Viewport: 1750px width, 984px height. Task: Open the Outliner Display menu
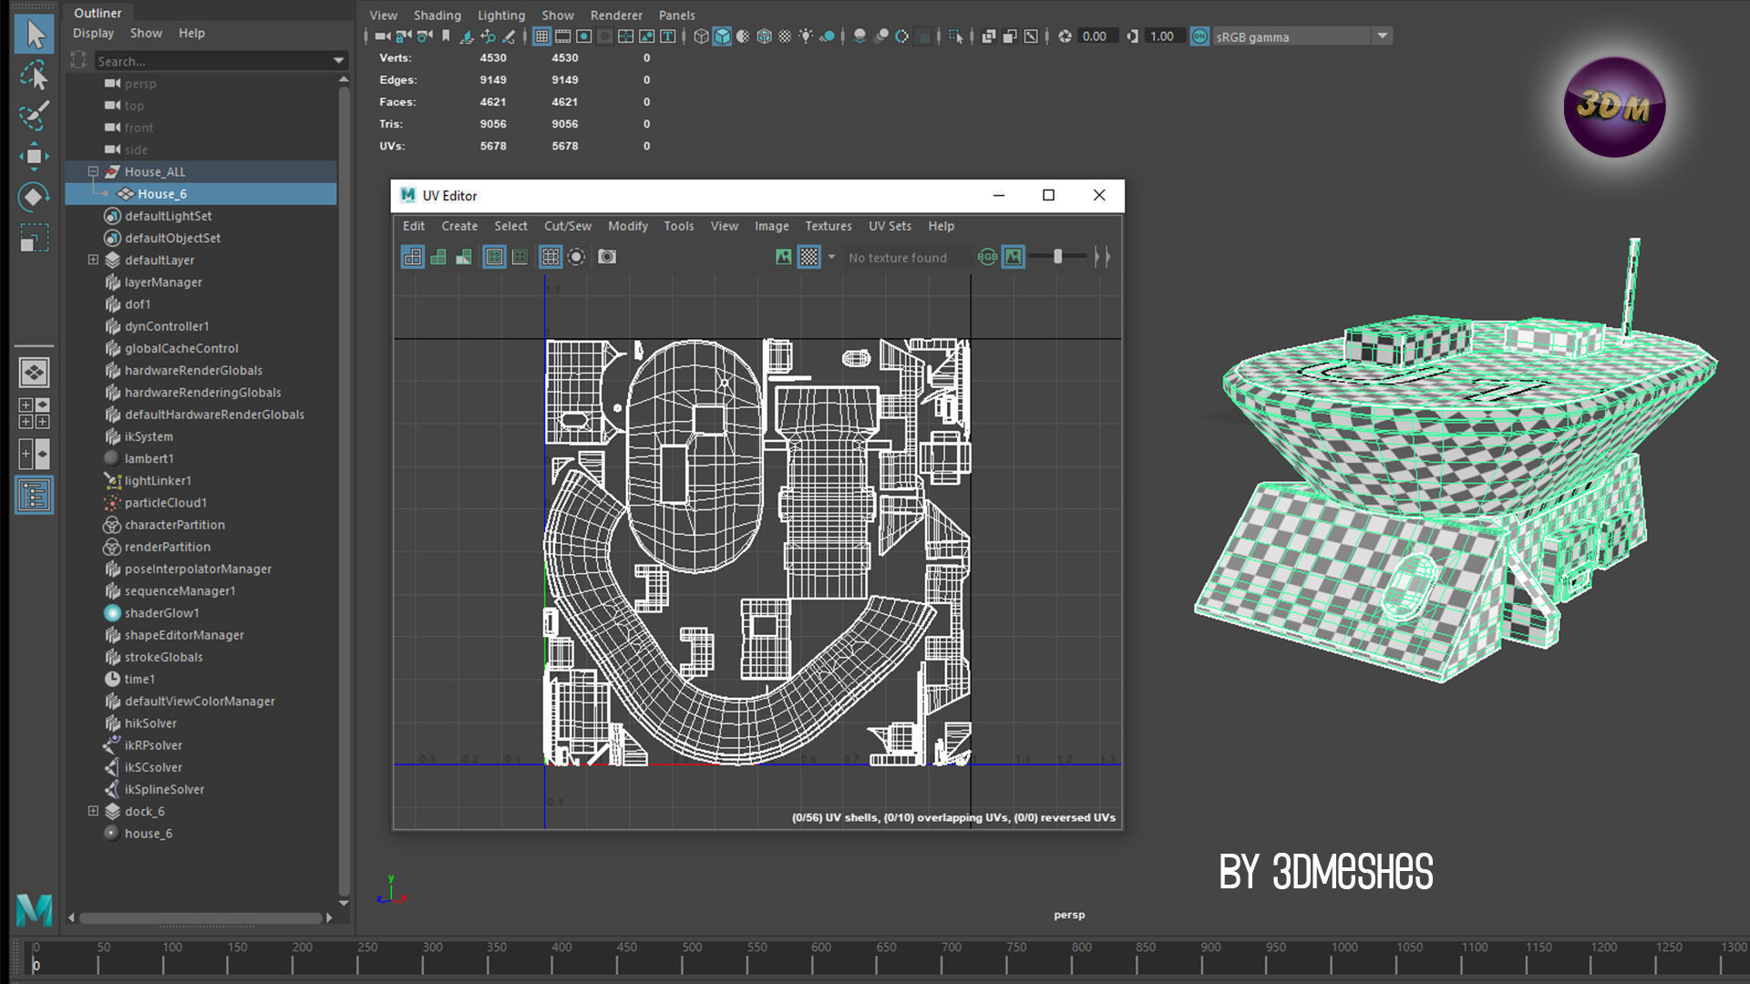pos(93,33)
